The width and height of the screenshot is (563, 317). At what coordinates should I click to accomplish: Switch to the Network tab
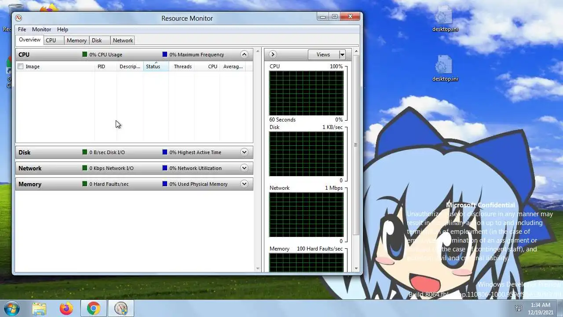pyautogui.click(x=123, y=41)
